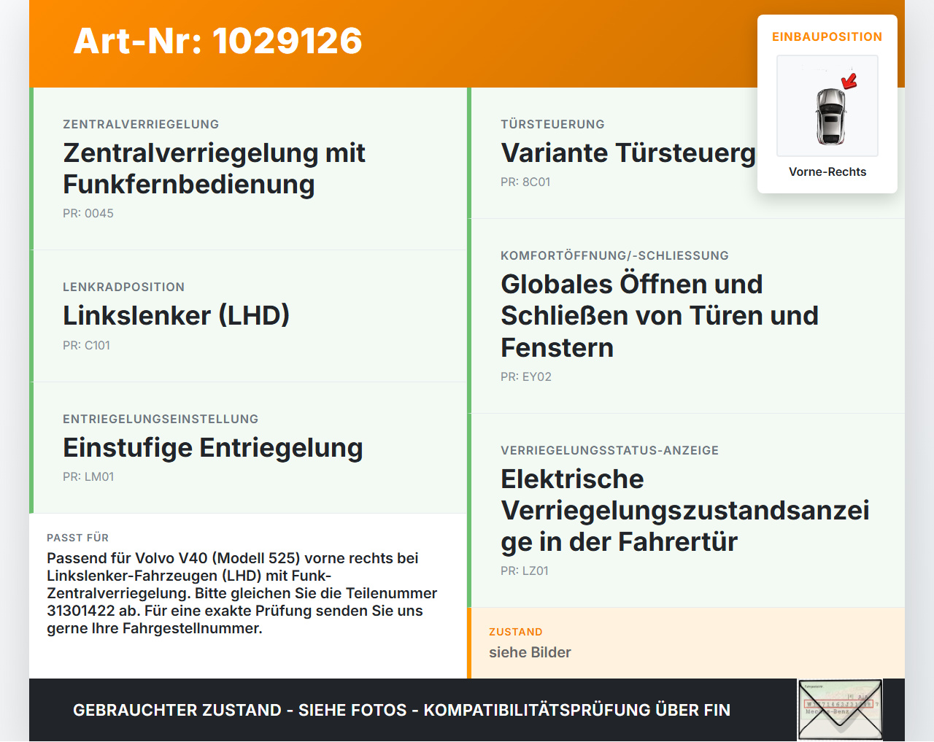
Task: Click the siehe Bilder condition text
Action: pyautogui.click(x=530, y=652)
